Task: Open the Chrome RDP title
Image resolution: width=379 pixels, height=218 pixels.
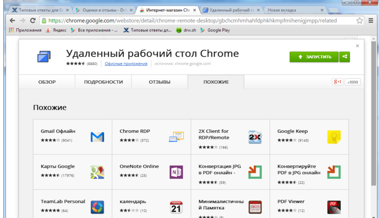Action: pyautogui.click(x=134, y=131)
